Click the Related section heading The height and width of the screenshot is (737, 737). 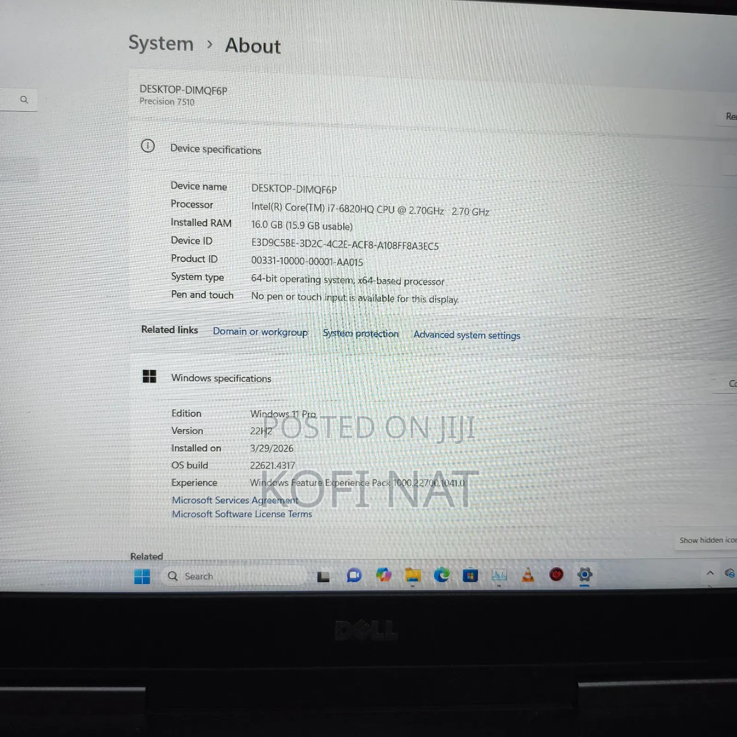click(146, 556)
